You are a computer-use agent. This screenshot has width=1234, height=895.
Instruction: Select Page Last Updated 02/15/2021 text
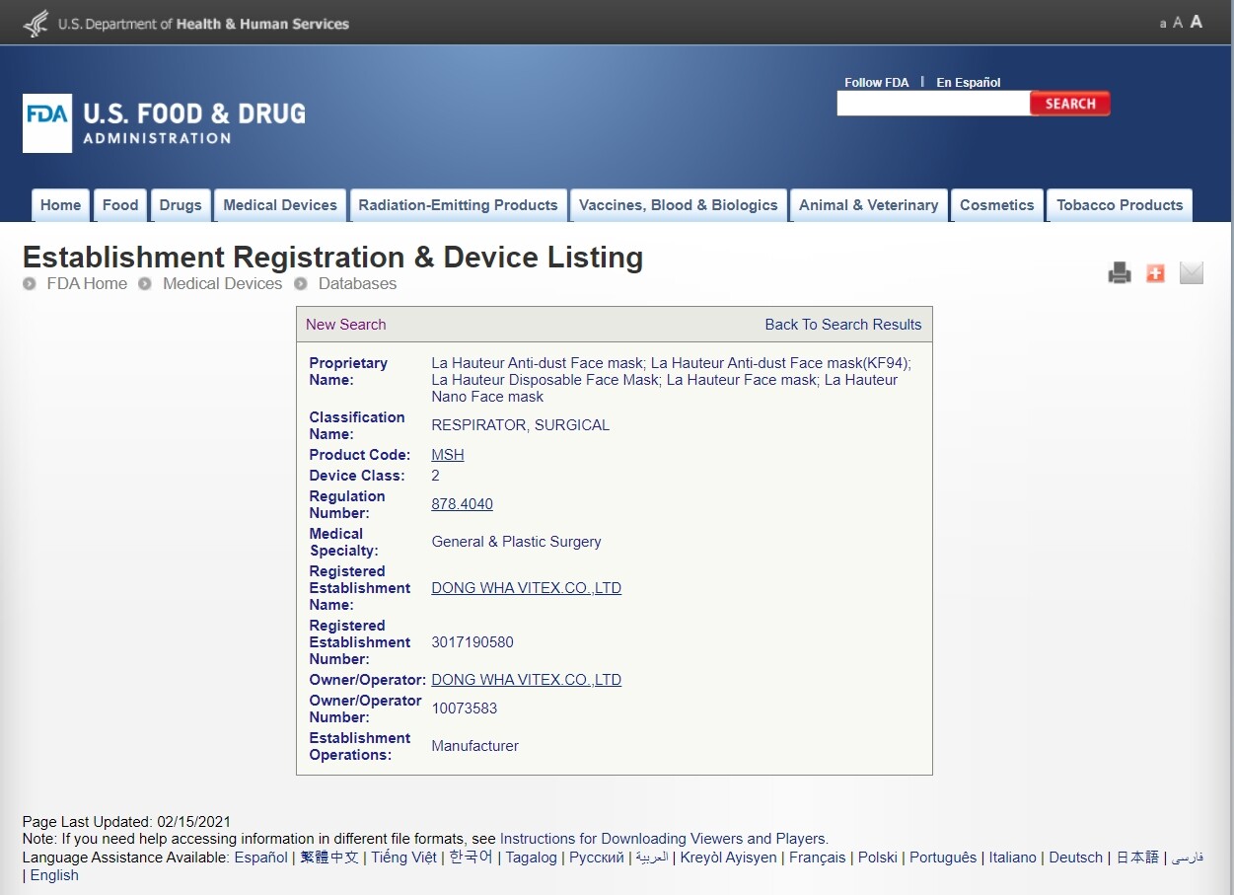pyautogui.click(x=126, y=821)
